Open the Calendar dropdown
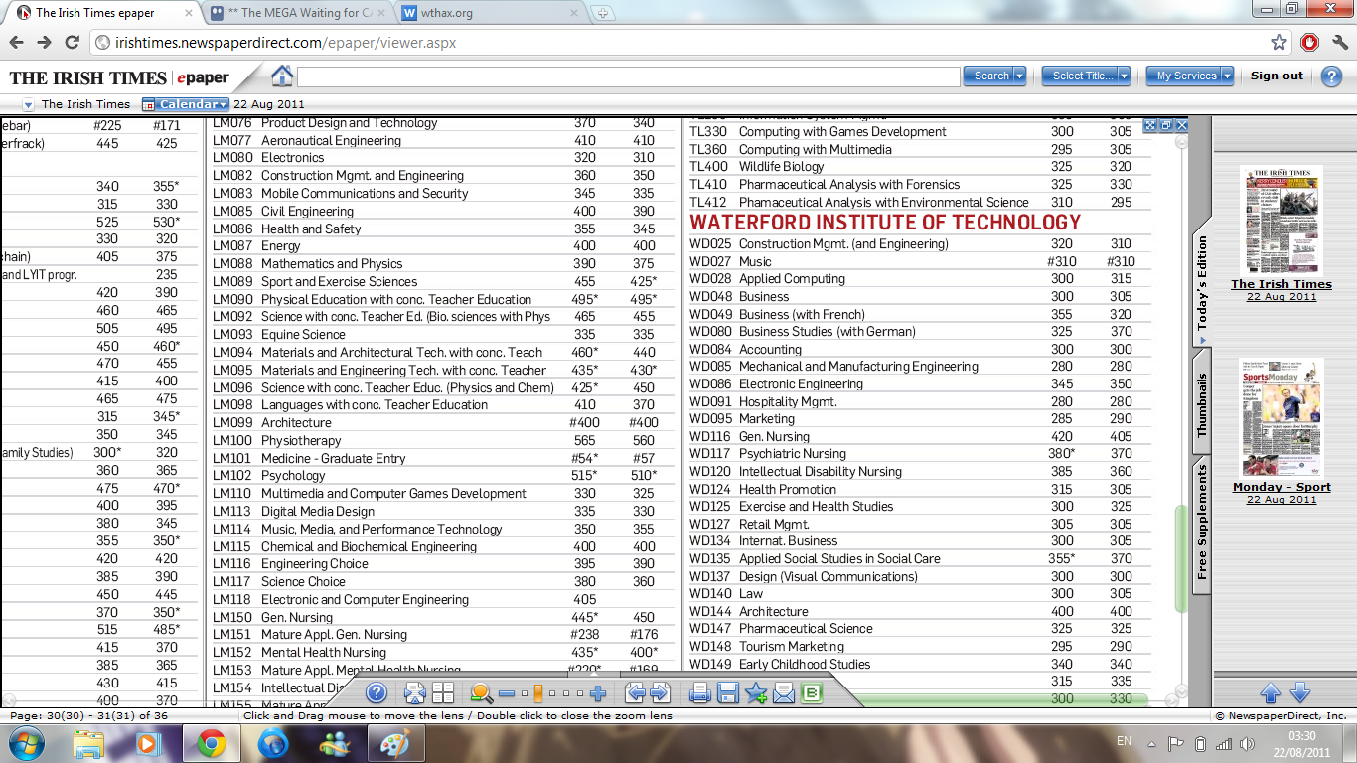The width and height of the screenshot is (1357, 763). click(x=186, y=104)
